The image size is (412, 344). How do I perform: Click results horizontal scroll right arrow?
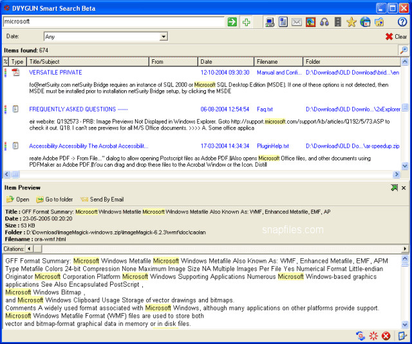[x=397, y=174]
